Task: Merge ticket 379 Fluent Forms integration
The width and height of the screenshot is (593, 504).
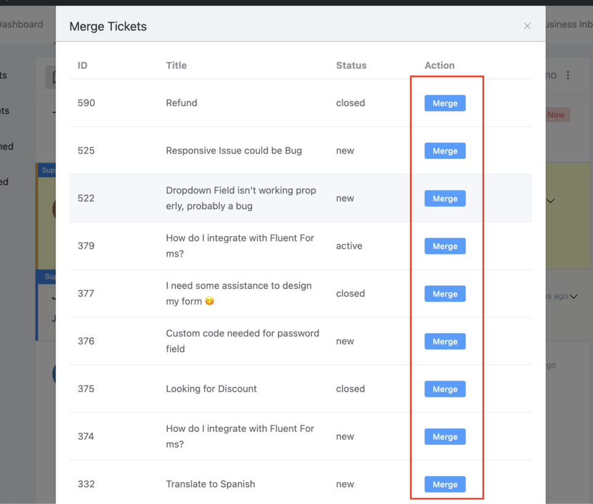Action: point(445,246)
